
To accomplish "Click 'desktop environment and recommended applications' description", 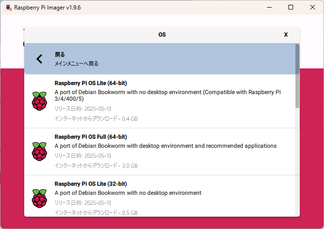I will pos(165,146).
